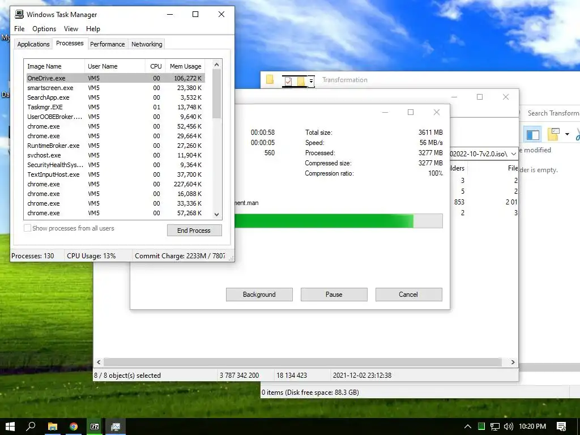Viewport: 580px width, 435px height.
Task: Click Properties quick access icon in Explorer
Action: pyautogui.click(x=288, y=81)
